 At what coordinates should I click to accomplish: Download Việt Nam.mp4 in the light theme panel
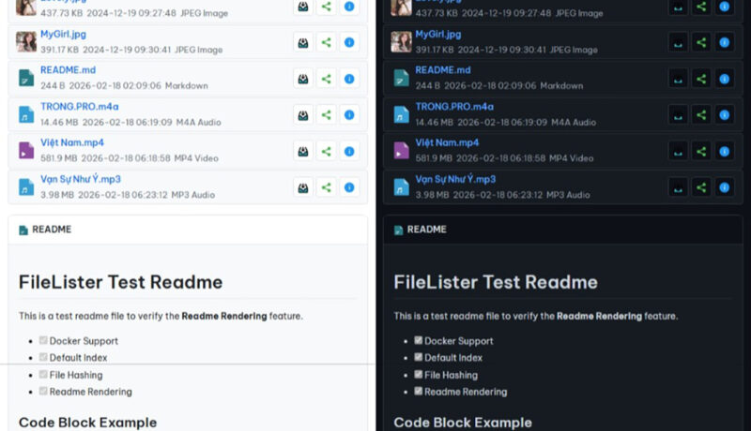click(x=302, y=152)
